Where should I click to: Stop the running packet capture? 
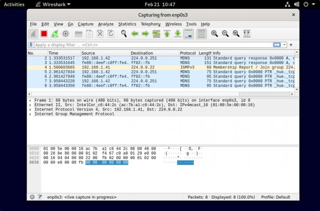44,34
